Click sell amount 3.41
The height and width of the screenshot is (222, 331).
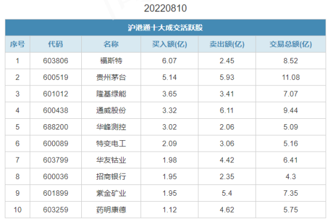click(x=227, y=94)
